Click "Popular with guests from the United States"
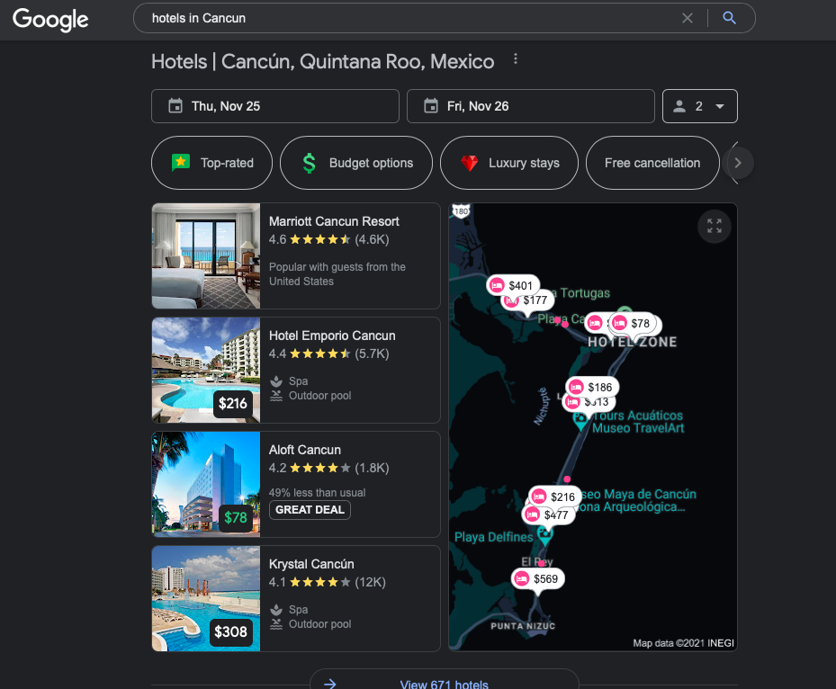Viewport: 836px width, 689px height. pyautogui.click(x=337, y=274)
